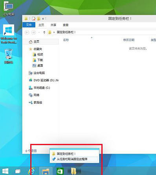Select 家庭组 in the navigation pane
The width and height of the screenshot is (156, 175).
38,102
